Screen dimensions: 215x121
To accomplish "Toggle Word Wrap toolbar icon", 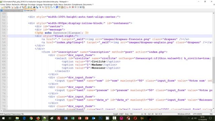I will pyautogui.click(x=51, y=7).
